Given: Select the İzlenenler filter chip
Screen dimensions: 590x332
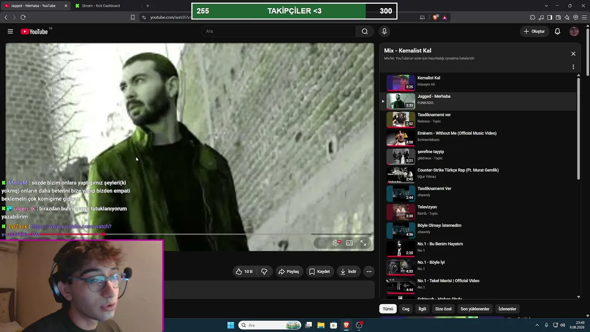Looking at the screenshot, I should 507,309.
